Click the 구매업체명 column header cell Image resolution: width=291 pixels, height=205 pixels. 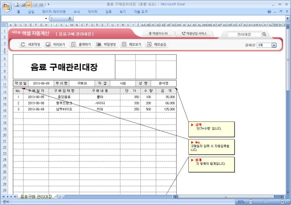[64, 91]
